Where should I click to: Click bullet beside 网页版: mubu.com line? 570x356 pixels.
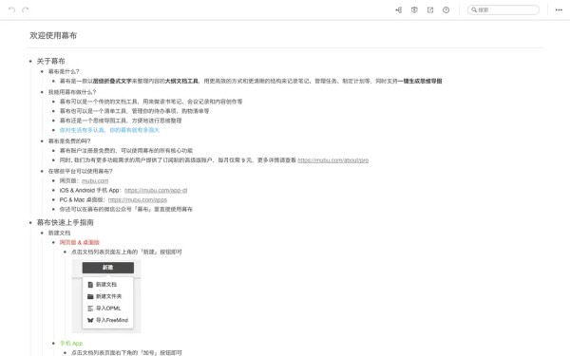pyautogui.click(x=54, y=180)
